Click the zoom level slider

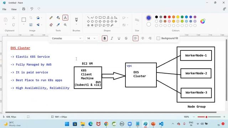209,117
